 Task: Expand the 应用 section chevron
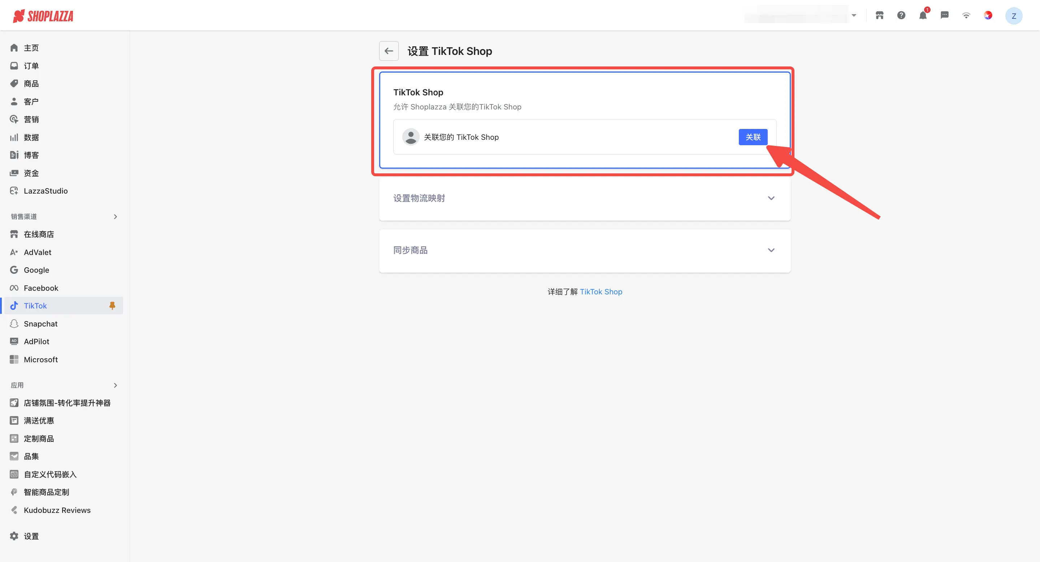pos(116,386)
